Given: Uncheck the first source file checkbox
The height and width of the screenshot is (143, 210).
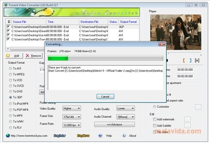Looking at the screenshot, I should pyautogui.click(x=8, y=26).
